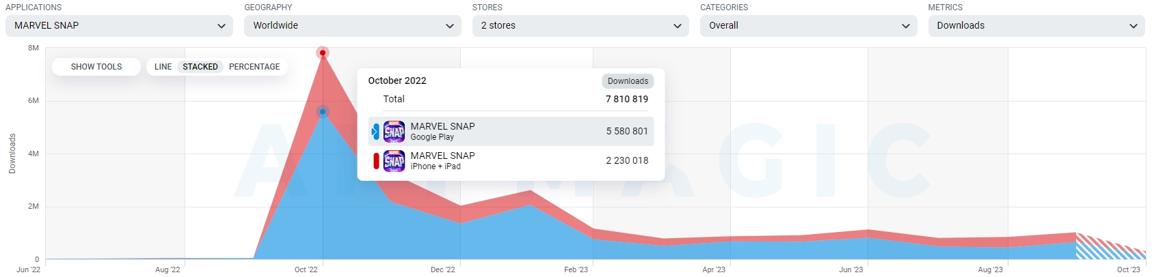Click the MARVEL SNAP Google Play app icon
1152x277 pixels.
pyautogui.click(x=394, y=131)
